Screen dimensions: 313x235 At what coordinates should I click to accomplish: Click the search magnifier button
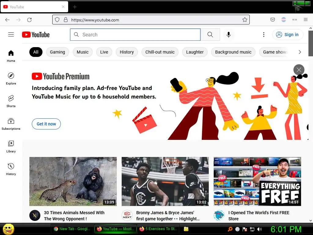point(210,35)
